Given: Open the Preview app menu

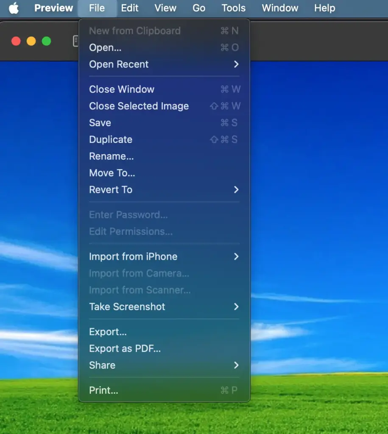Looking at the screenshot, I should pyautogui.click(x=54, y=8).
